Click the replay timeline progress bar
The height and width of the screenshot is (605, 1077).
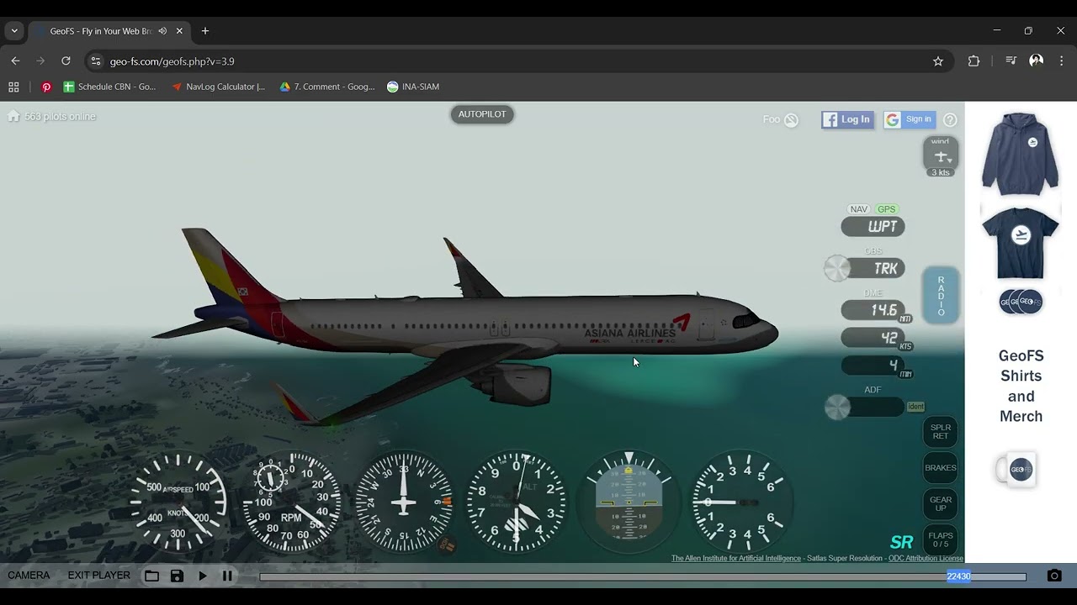pos(643,576)
